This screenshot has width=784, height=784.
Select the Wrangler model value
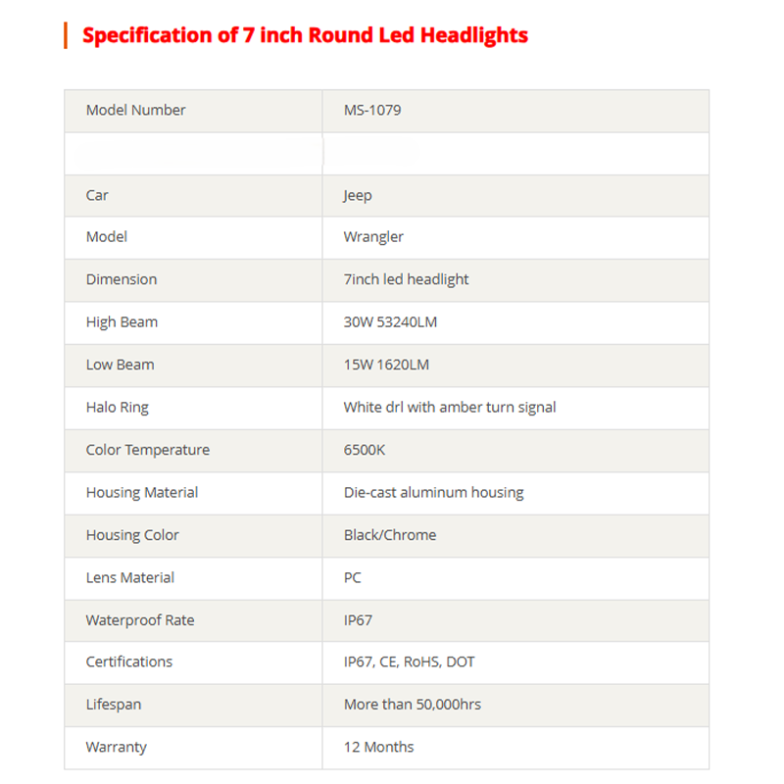[x=373, y=237]
